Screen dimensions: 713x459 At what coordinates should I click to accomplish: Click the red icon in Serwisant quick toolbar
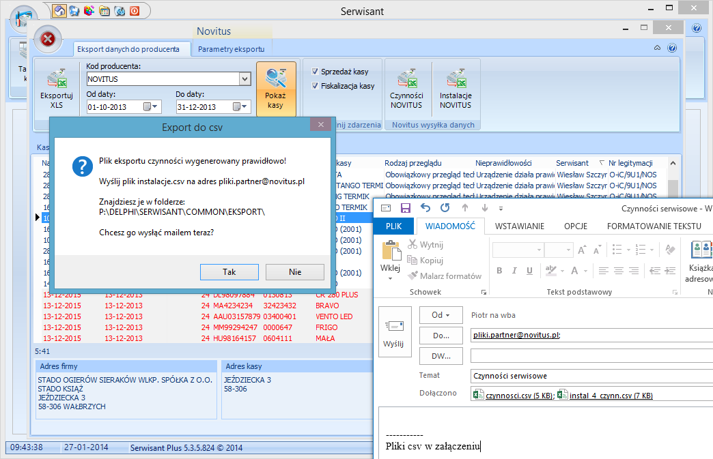click(x=135, y=10)
